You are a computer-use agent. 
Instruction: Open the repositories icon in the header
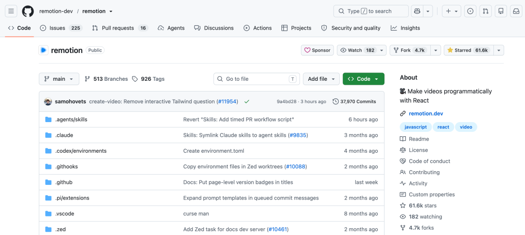coord(501,11)
